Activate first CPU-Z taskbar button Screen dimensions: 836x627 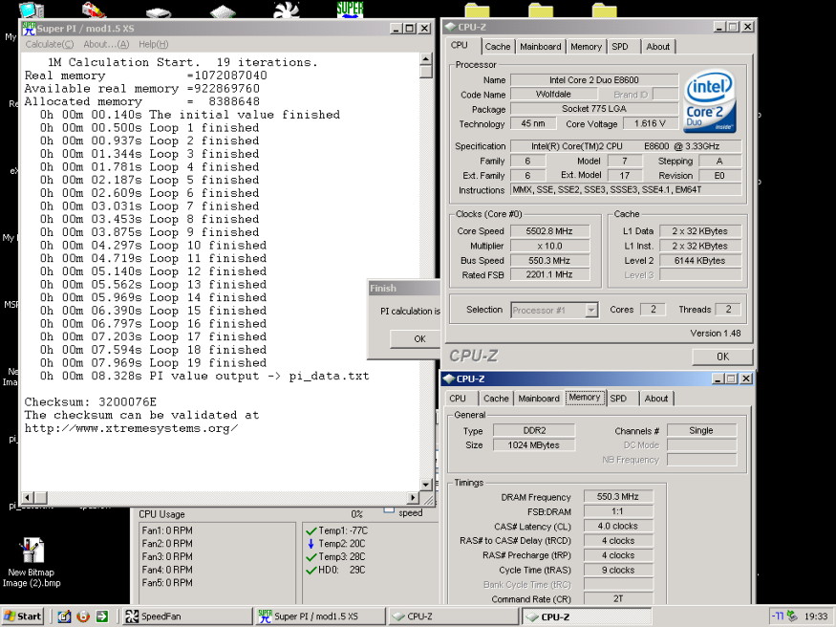[452, 616]
